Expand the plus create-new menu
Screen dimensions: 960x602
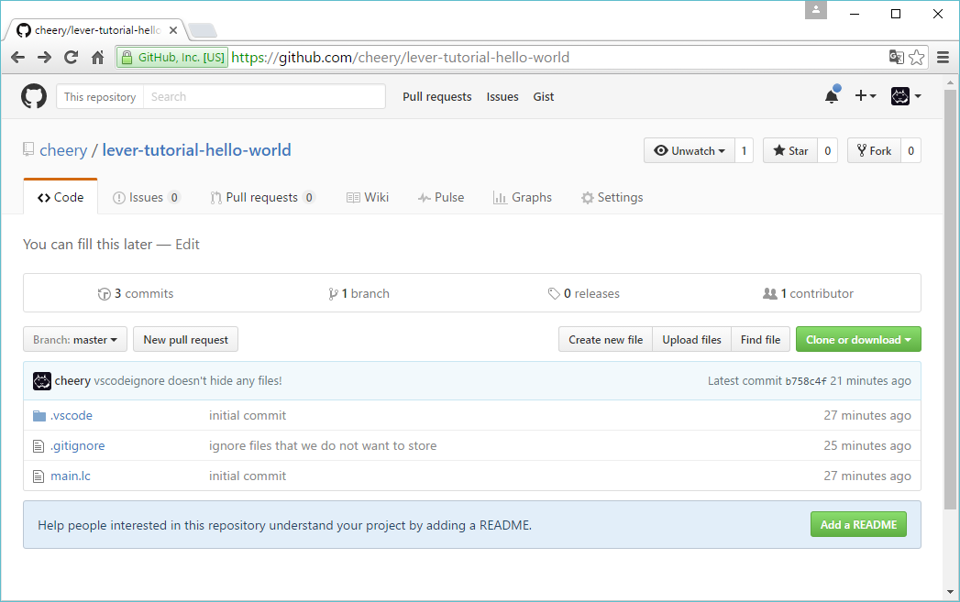(865, 96)
